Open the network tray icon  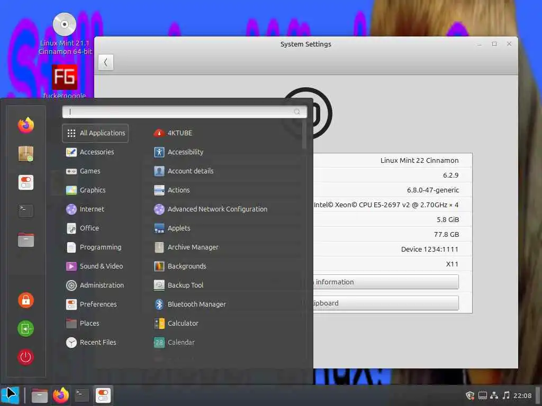[494, 395]
